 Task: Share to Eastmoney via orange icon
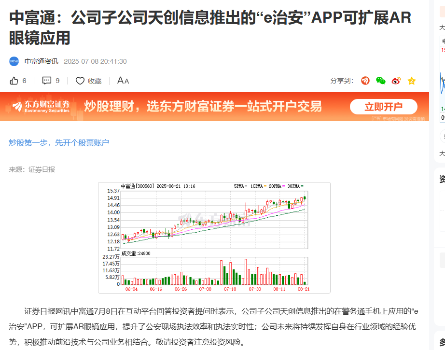point(365,81)
